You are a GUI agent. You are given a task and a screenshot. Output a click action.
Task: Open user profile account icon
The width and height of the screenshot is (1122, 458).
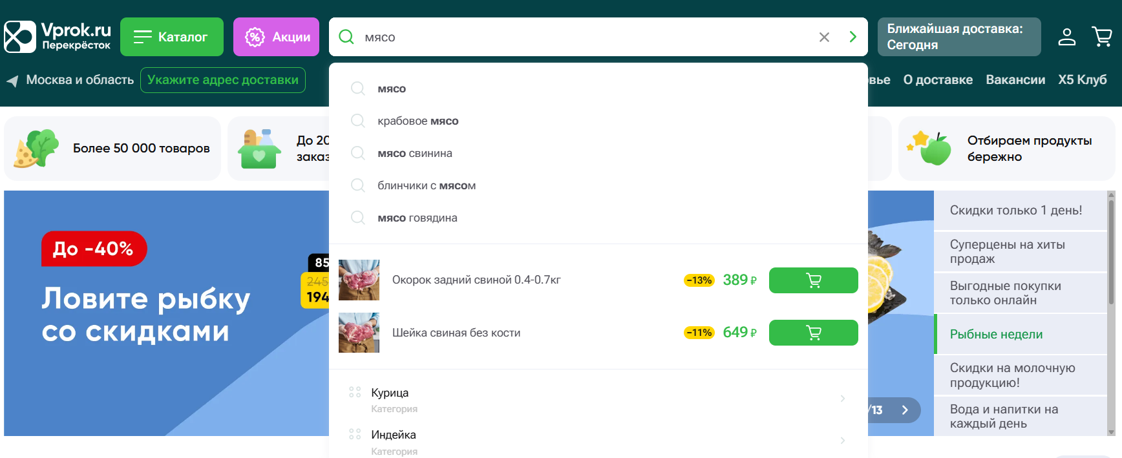coord(1066,37)
